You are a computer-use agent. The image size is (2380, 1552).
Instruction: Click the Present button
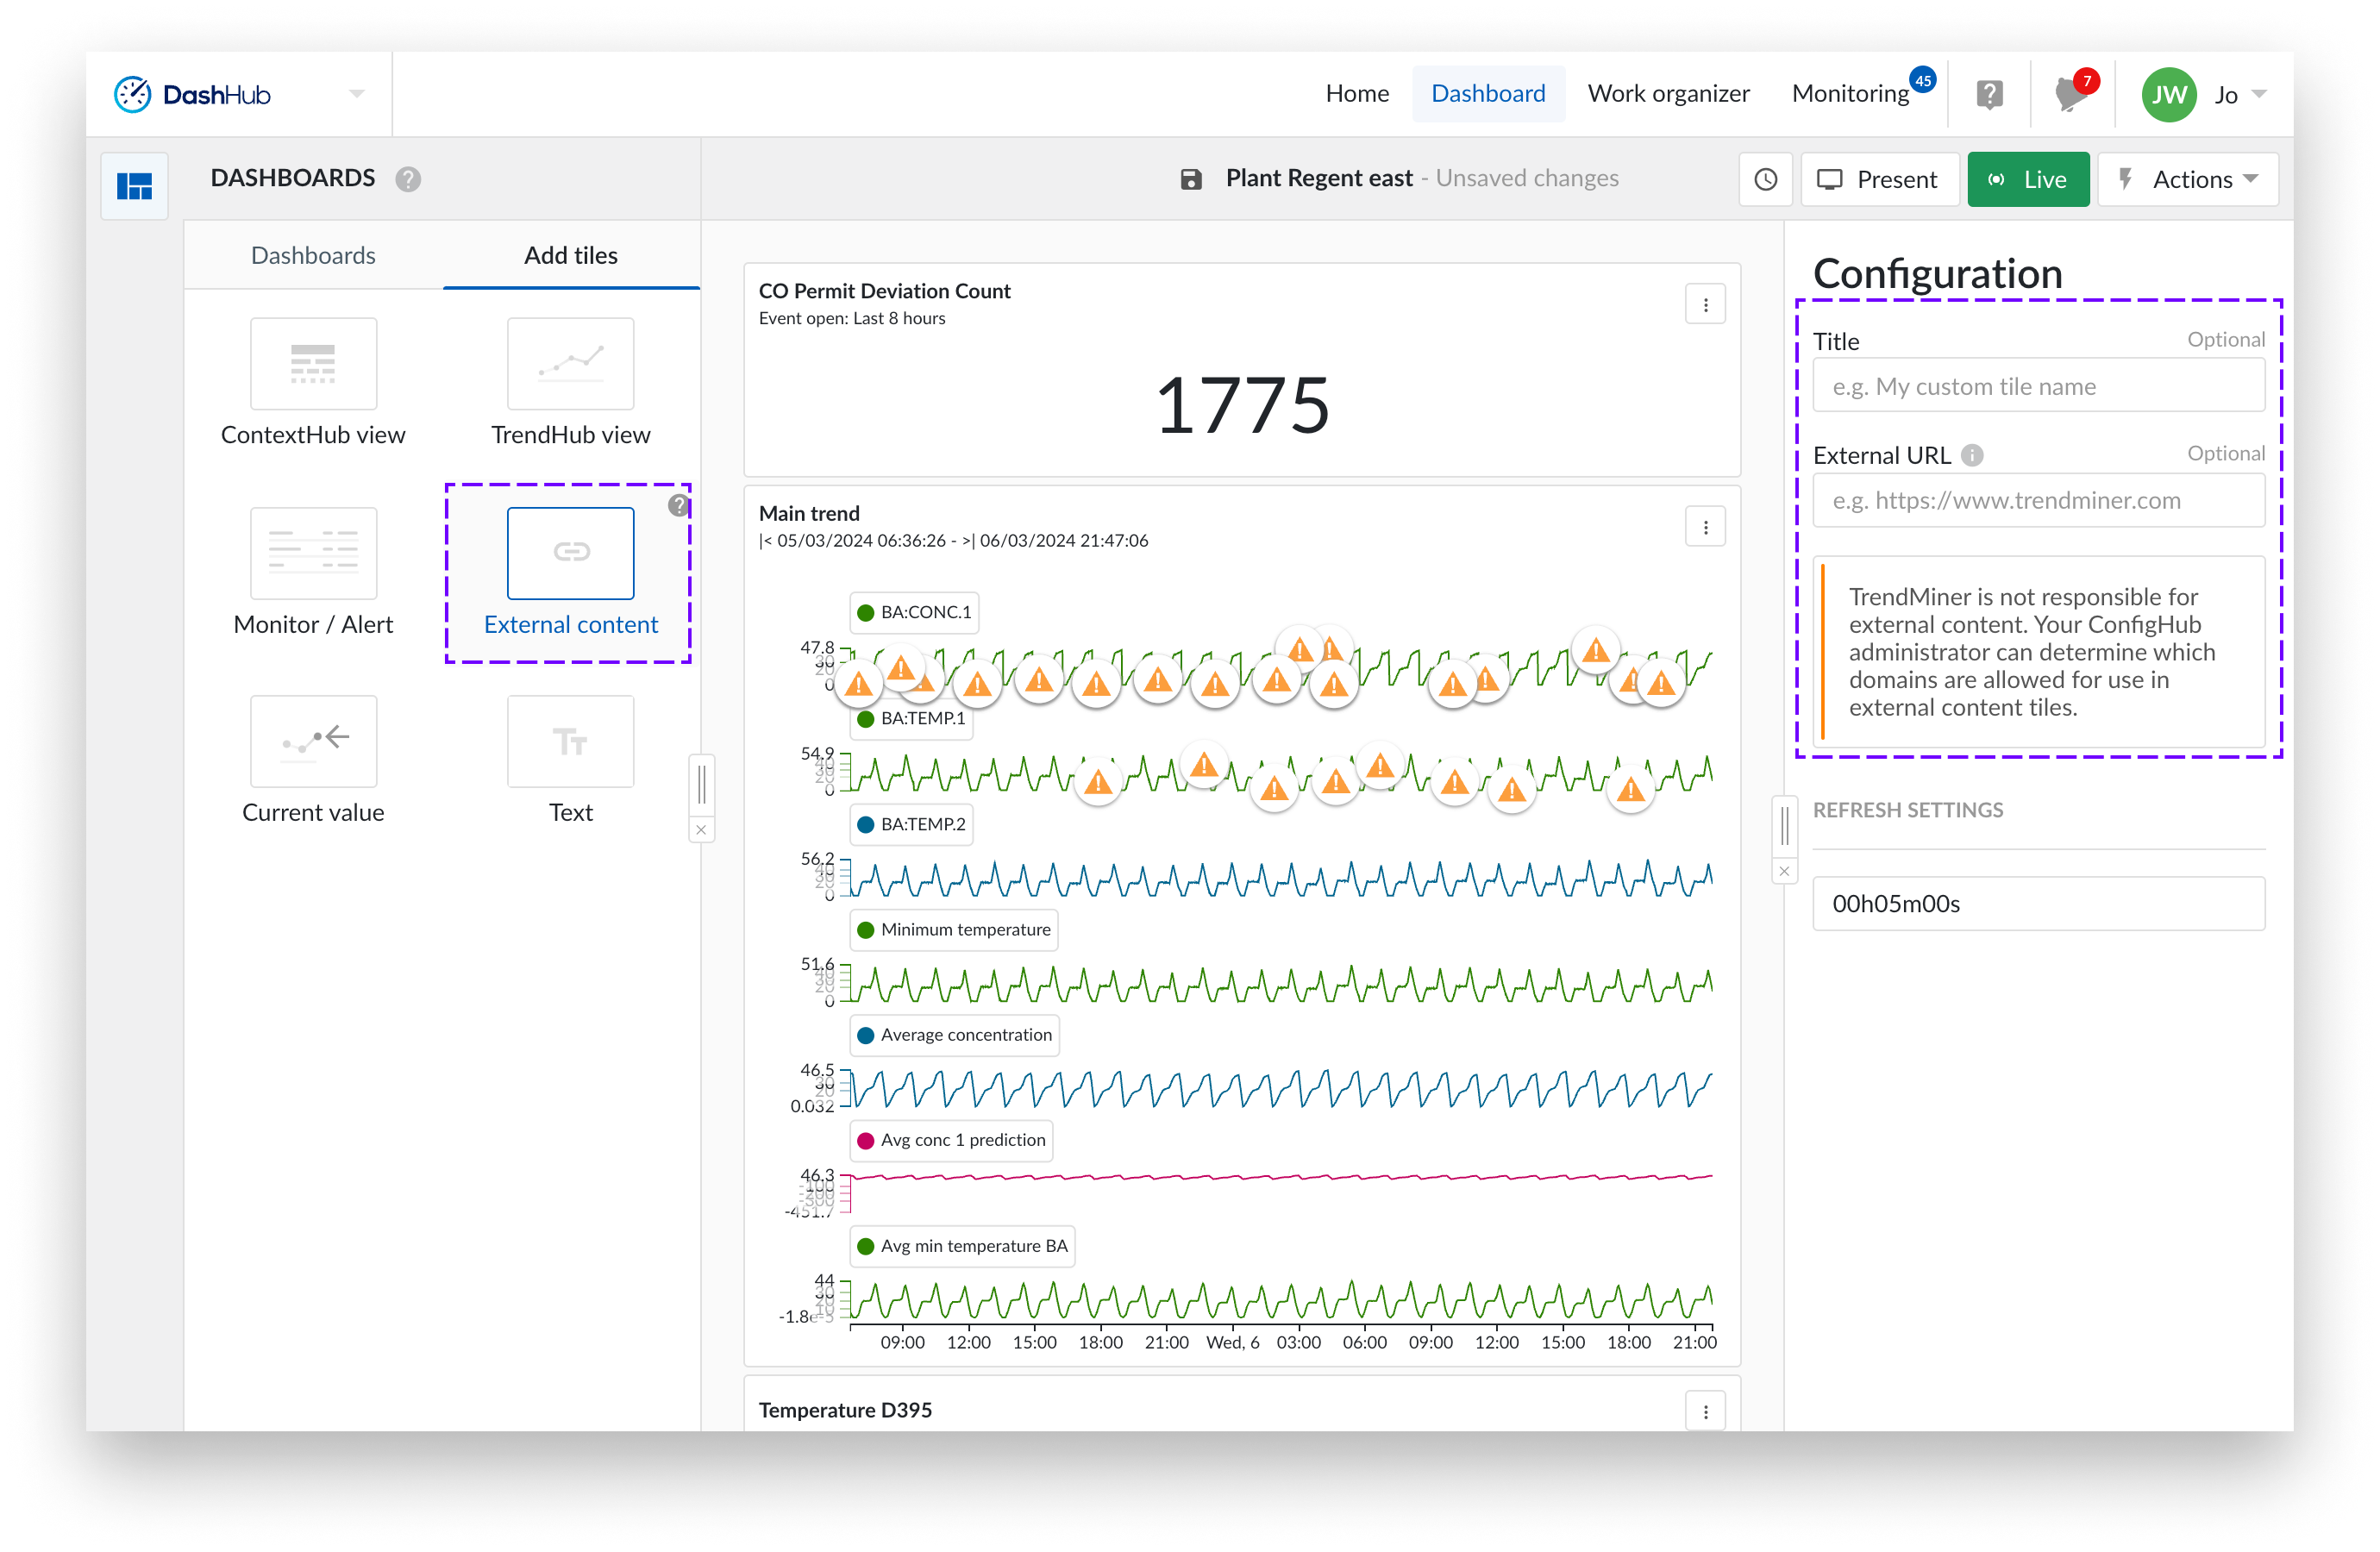click(x=1878, y=179)
